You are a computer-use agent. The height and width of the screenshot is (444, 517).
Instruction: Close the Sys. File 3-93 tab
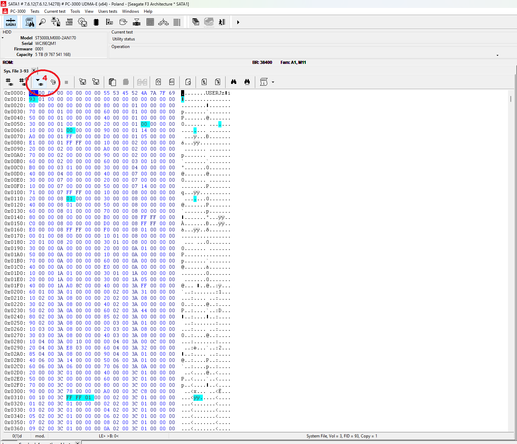34,71
